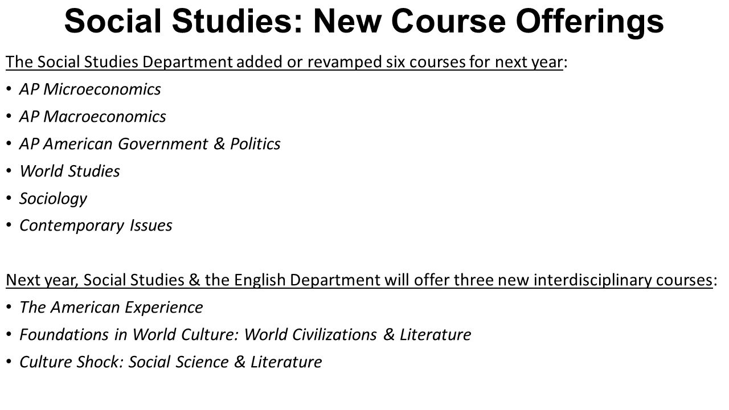Image resolution: width=729 pixels, height=410 pixels.
Task: Click the Contemporary Issues course entry
Action: 96,226
